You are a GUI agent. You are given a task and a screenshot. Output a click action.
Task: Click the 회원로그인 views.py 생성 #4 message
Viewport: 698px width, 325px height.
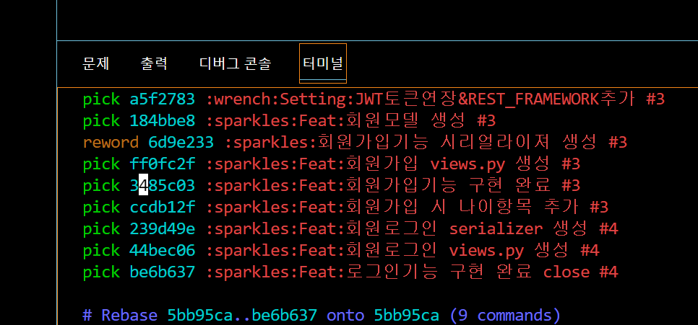473,250
